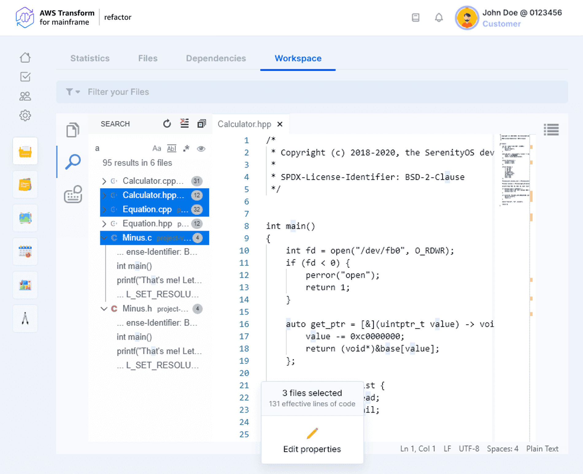The image size is (583, 474).
Task: Open the file explorer panel icon
Action: pyautogui.click(x=73, y=130)
